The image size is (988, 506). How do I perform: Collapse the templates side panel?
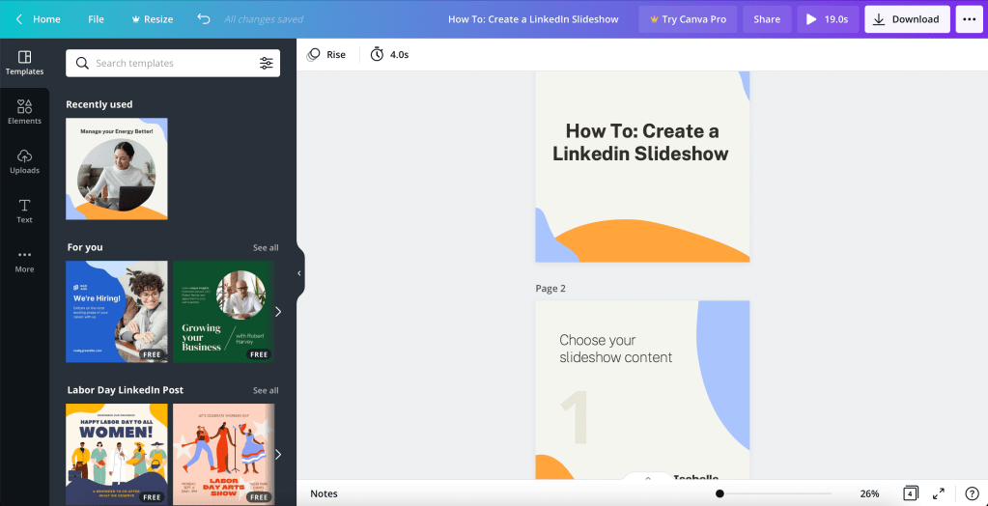tap(299, 273)
